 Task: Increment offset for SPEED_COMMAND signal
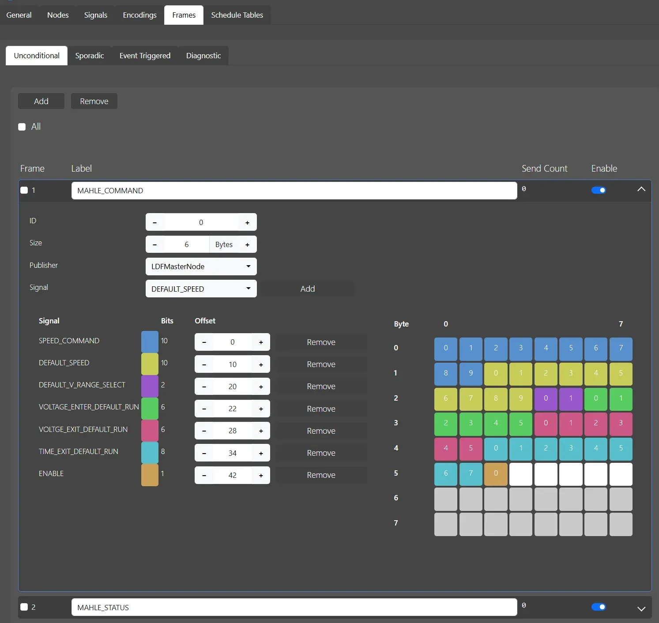(261, 342)
